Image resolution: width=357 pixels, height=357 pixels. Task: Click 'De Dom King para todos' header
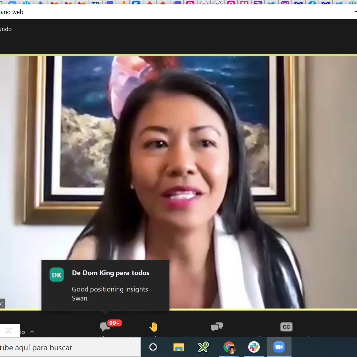(111, 273)
